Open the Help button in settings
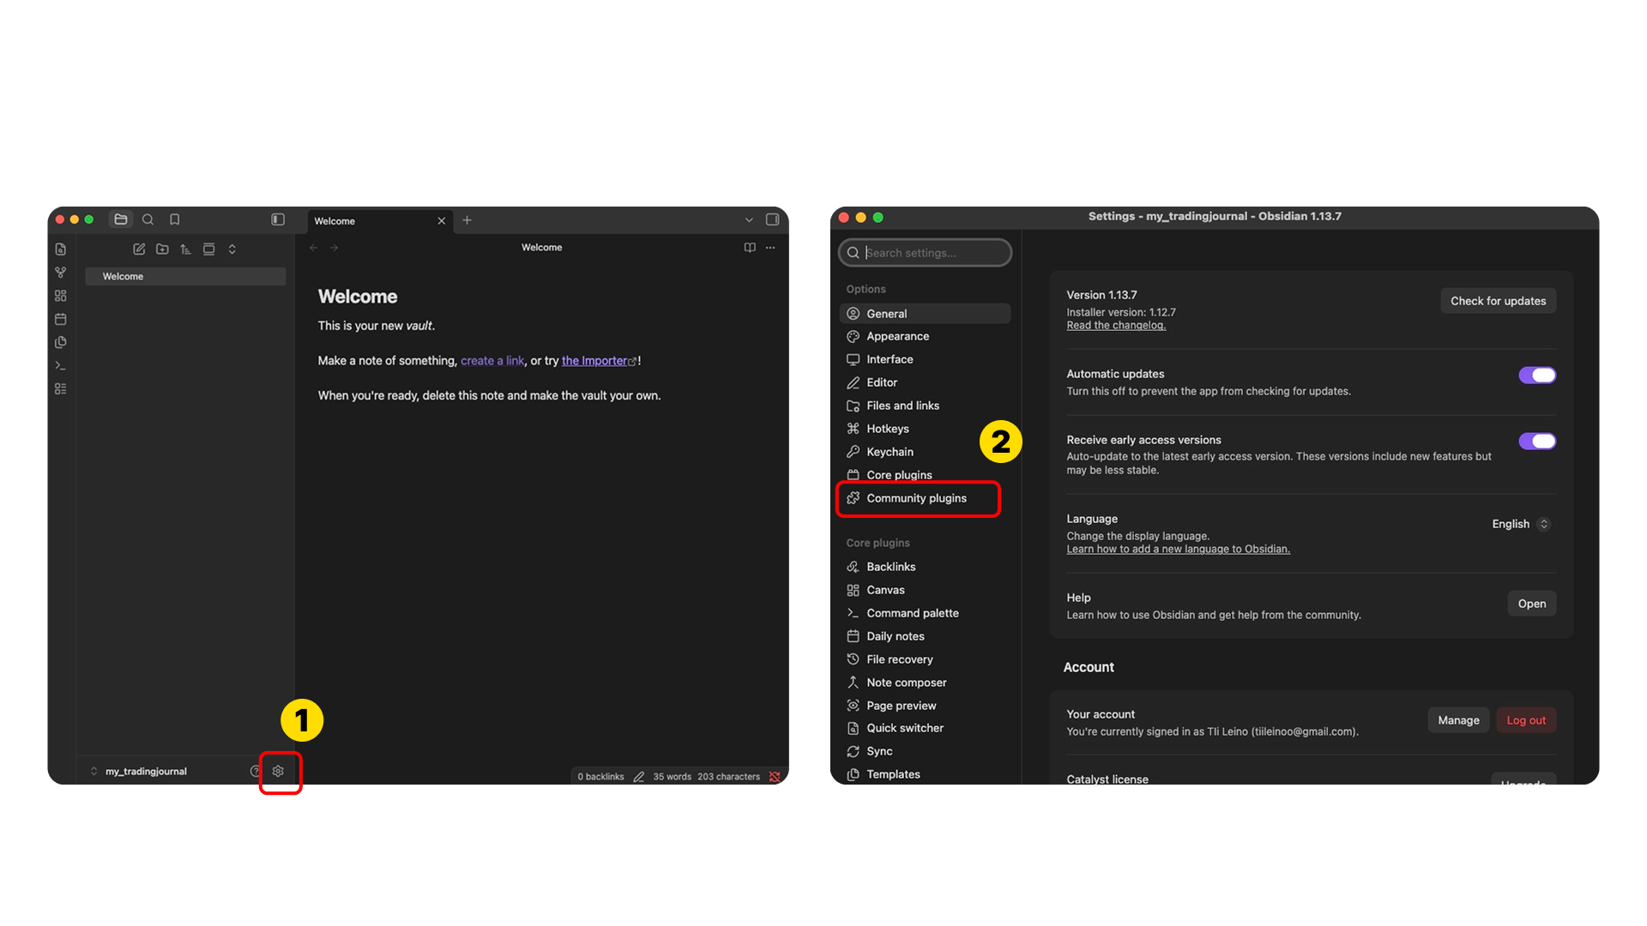 click(1531, 604)
